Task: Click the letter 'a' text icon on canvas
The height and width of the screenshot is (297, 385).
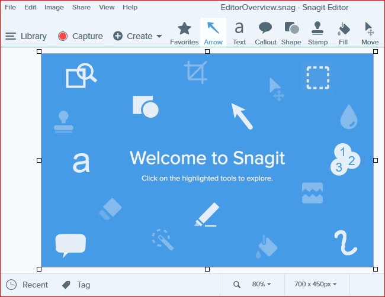Action: pyautogui.click(x=81, y=163)
